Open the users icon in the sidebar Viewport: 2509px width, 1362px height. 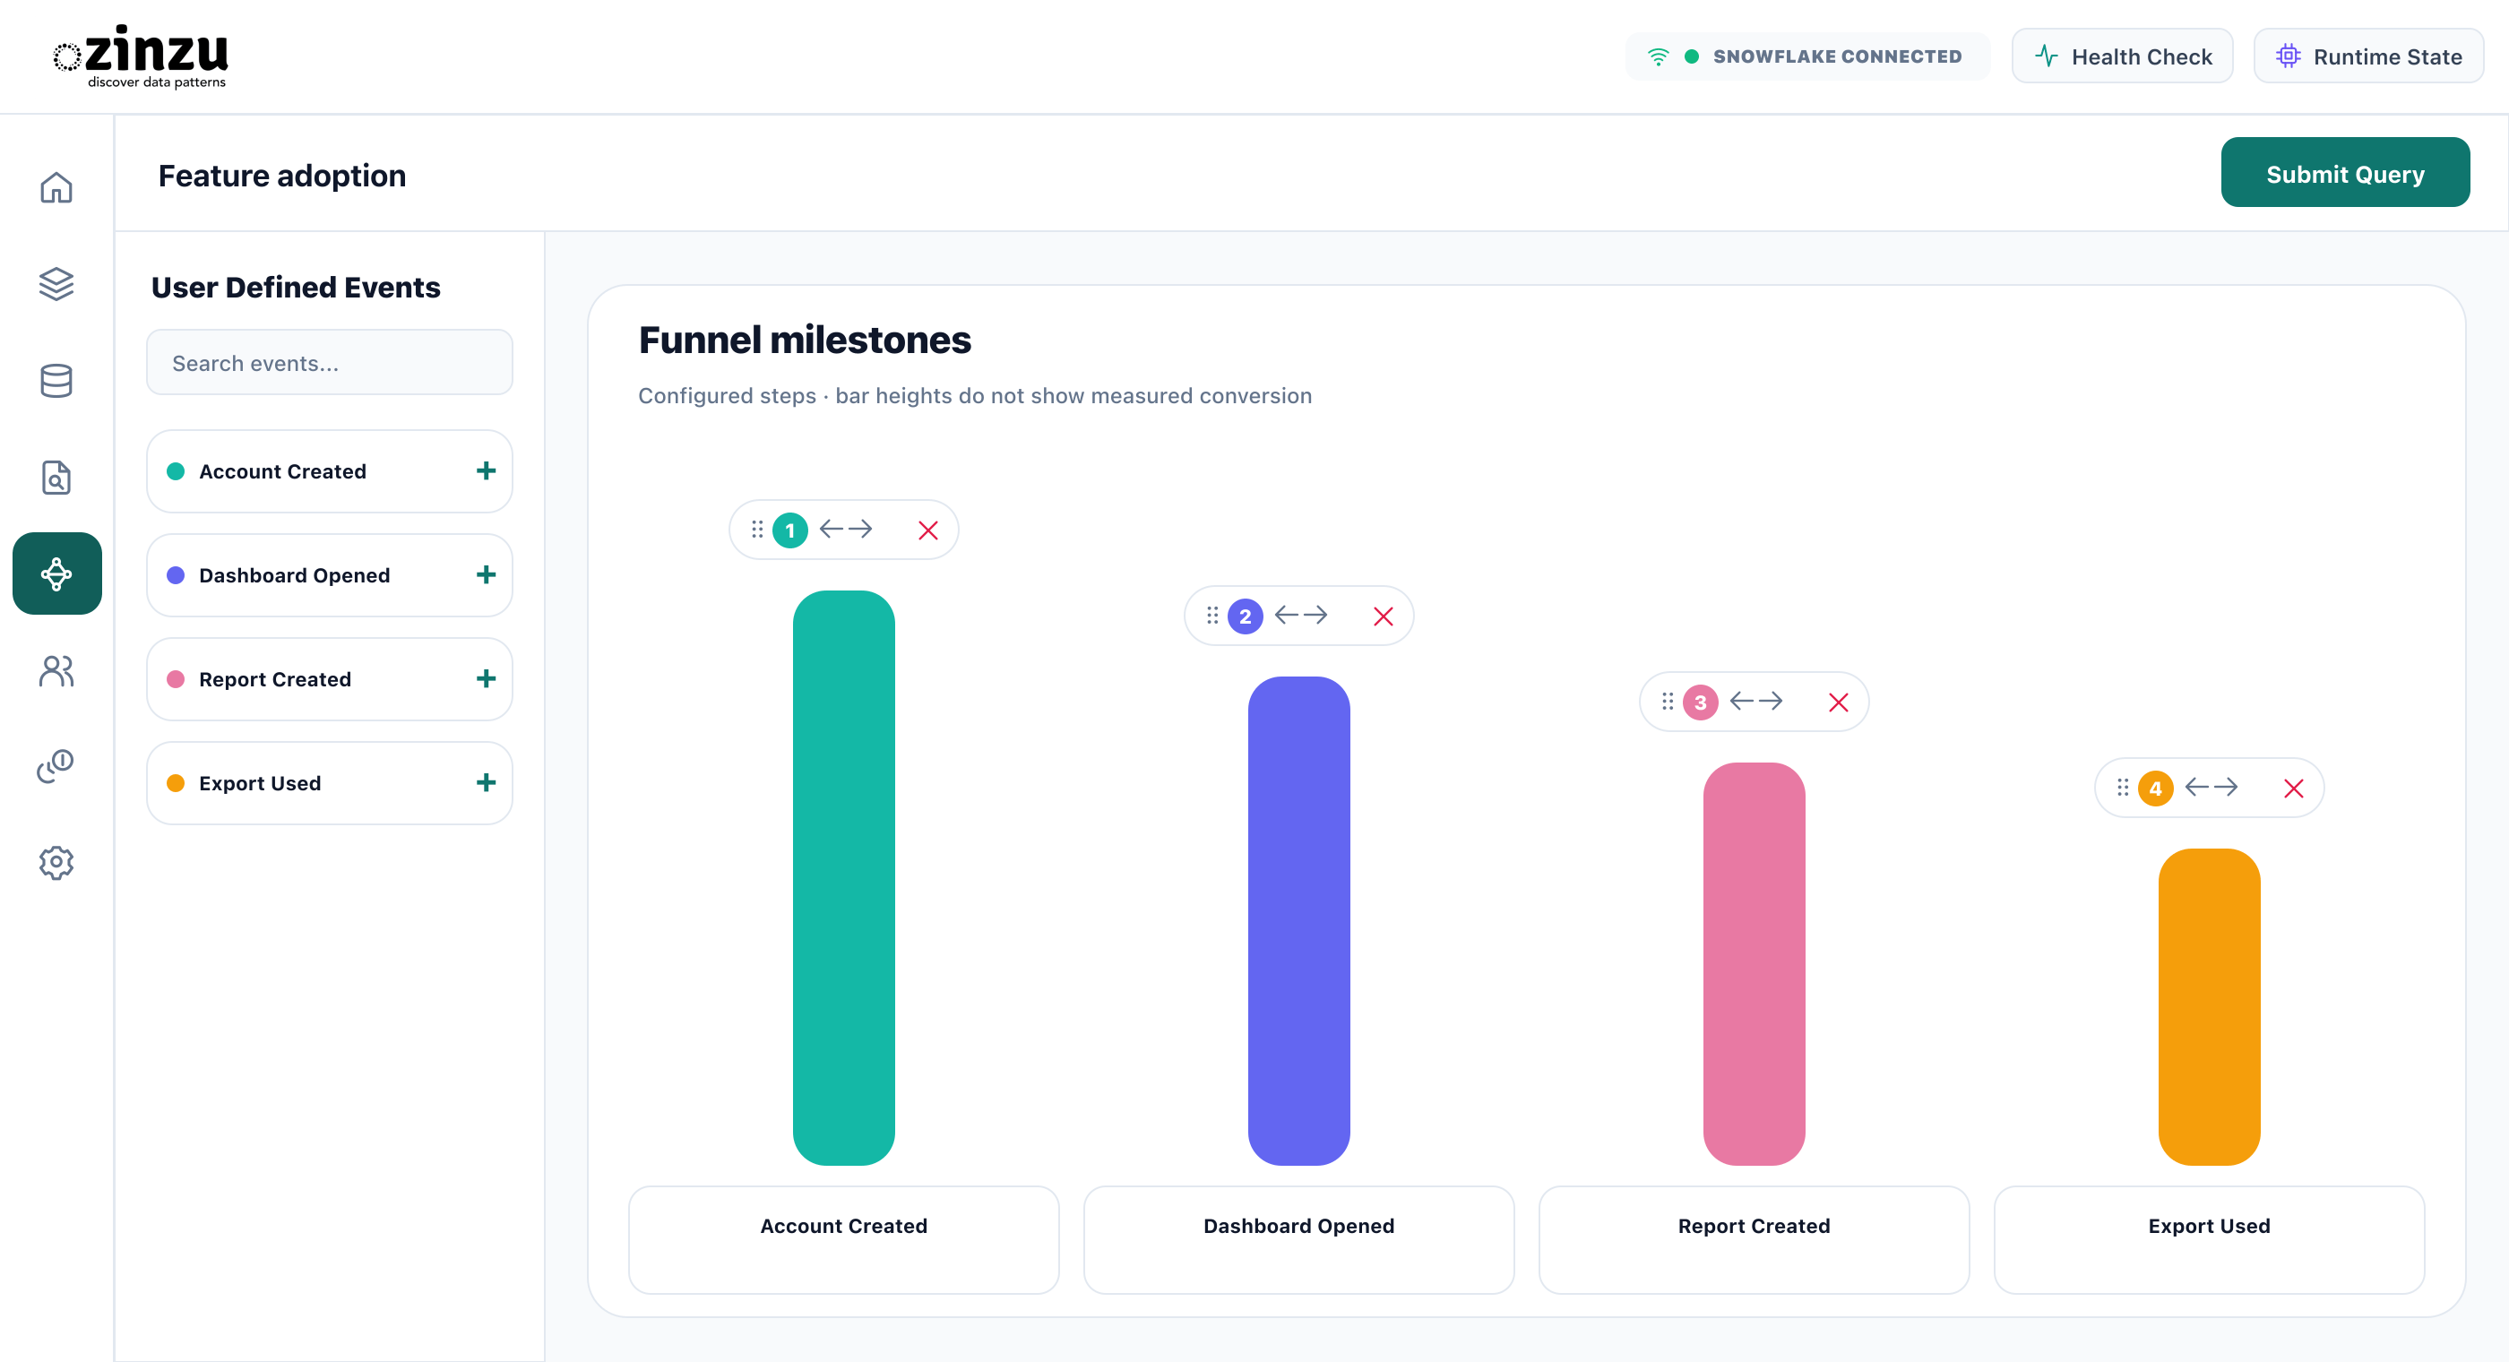[x=56, y=670]
